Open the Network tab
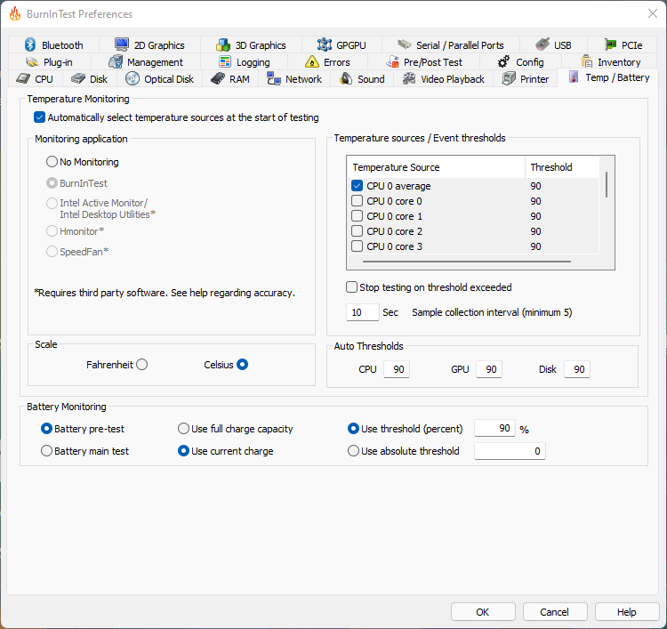 (x=294, y=79)
